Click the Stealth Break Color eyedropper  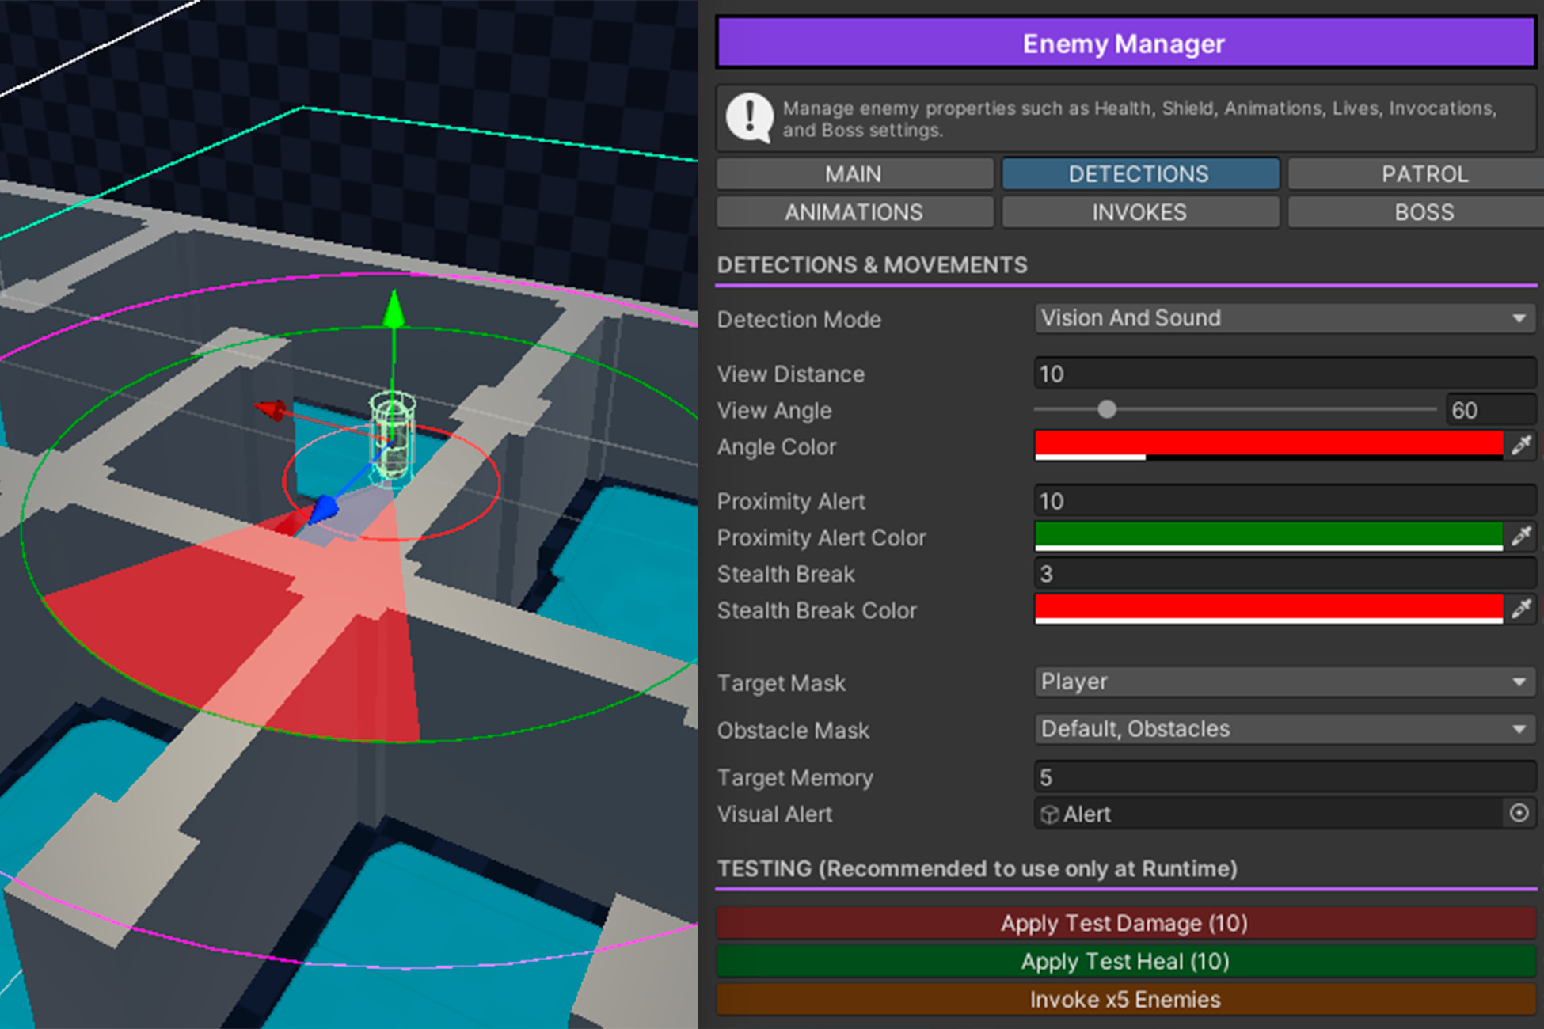pyautogui.click(x=1520, y=609)
